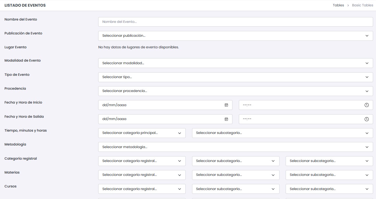Click the Basic Tables breadcrumb
Screen dimensions: 376x199
(x=362, y=5)
